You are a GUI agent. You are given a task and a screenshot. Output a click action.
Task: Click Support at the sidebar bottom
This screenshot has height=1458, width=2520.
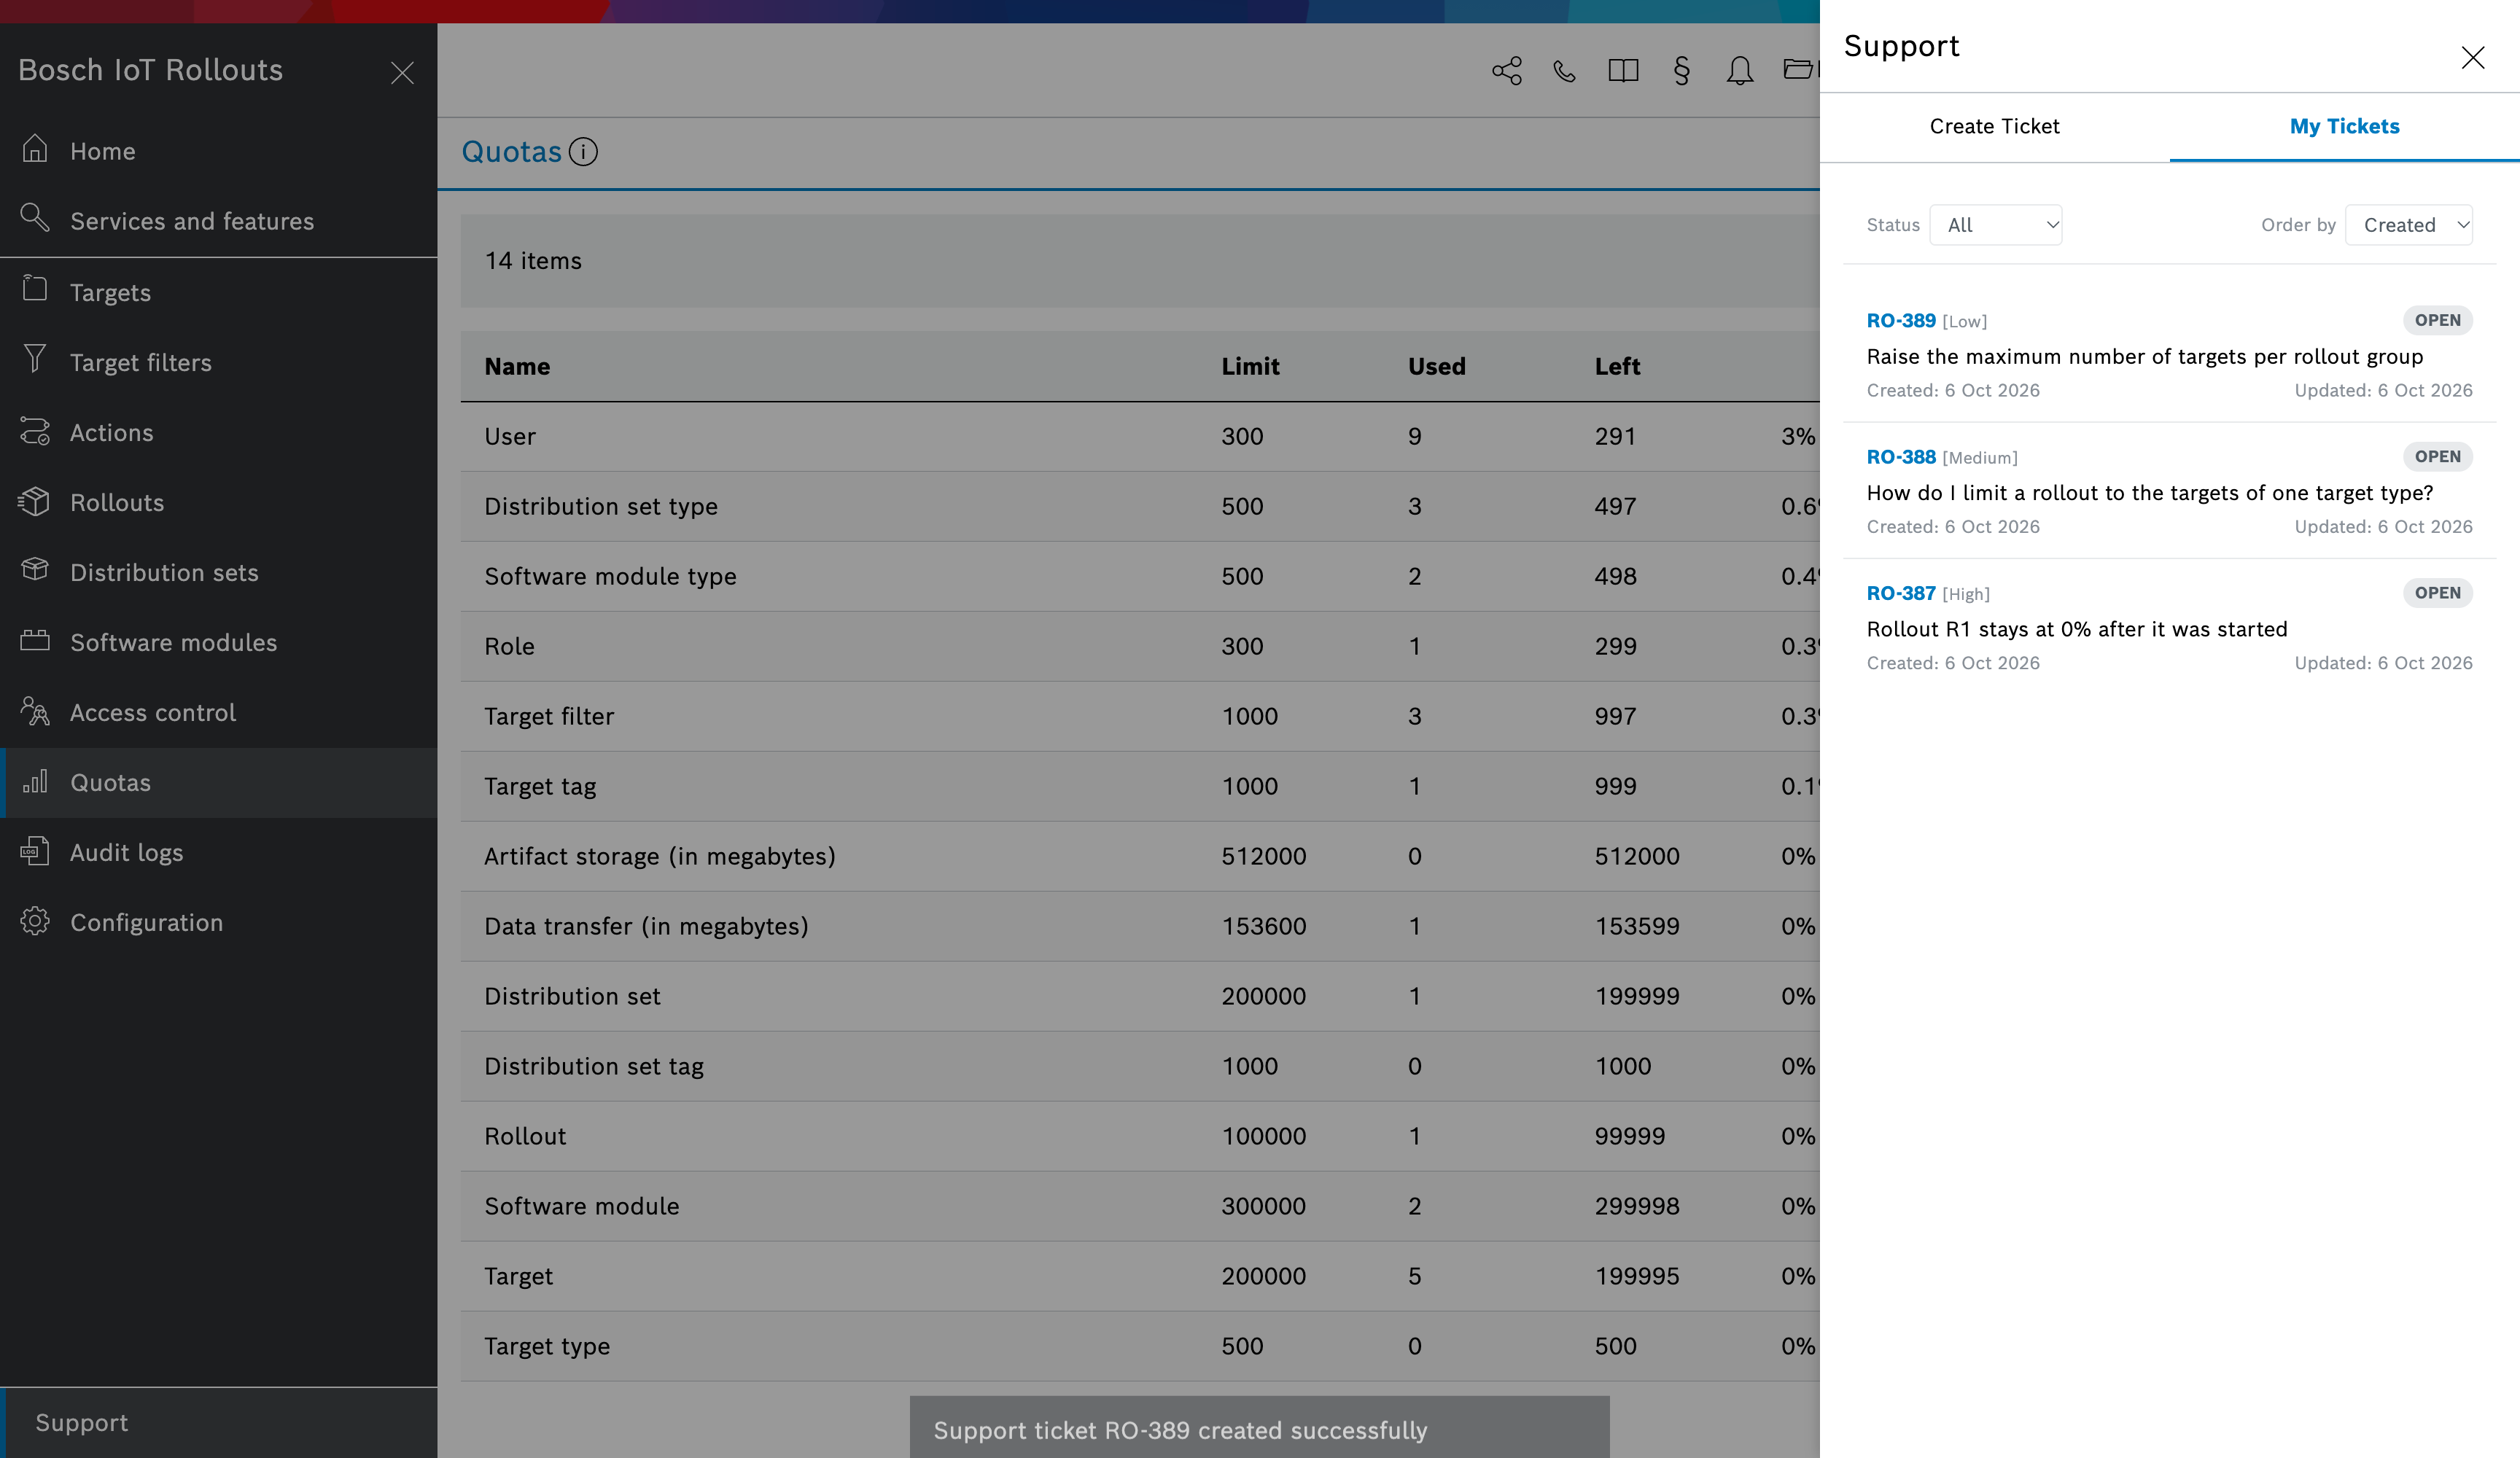pyautogui.click(x=218, y=1422)
